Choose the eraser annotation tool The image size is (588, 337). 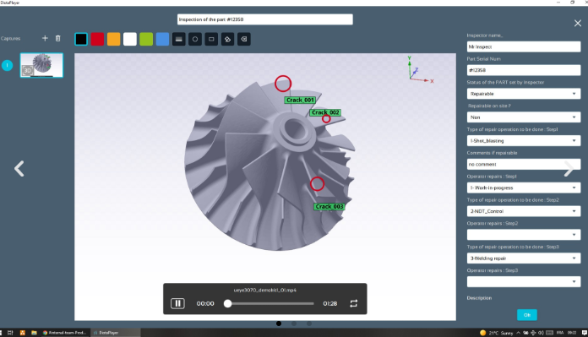227,39
